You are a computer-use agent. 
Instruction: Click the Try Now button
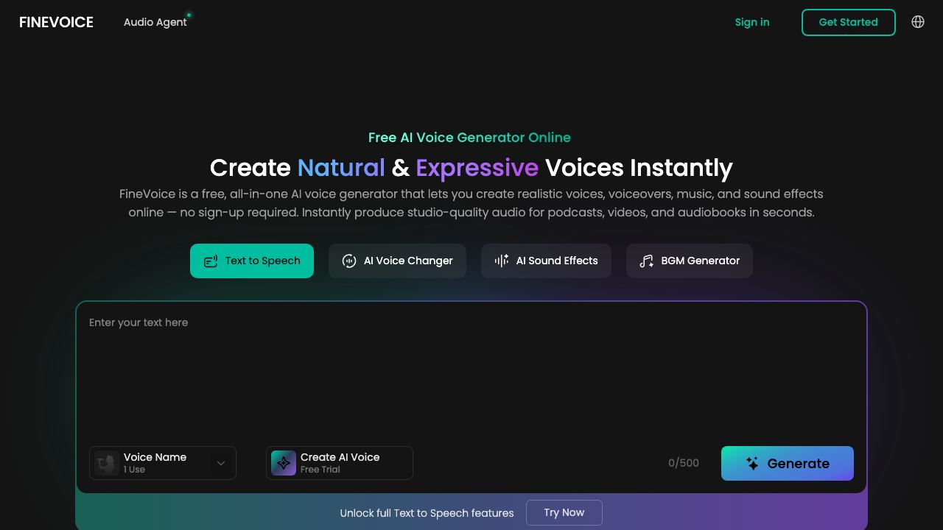(x=564, y=513)
